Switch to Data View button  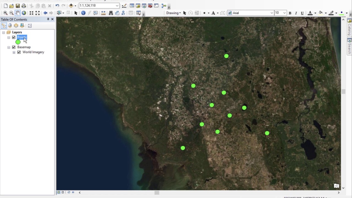pos(59,193)
